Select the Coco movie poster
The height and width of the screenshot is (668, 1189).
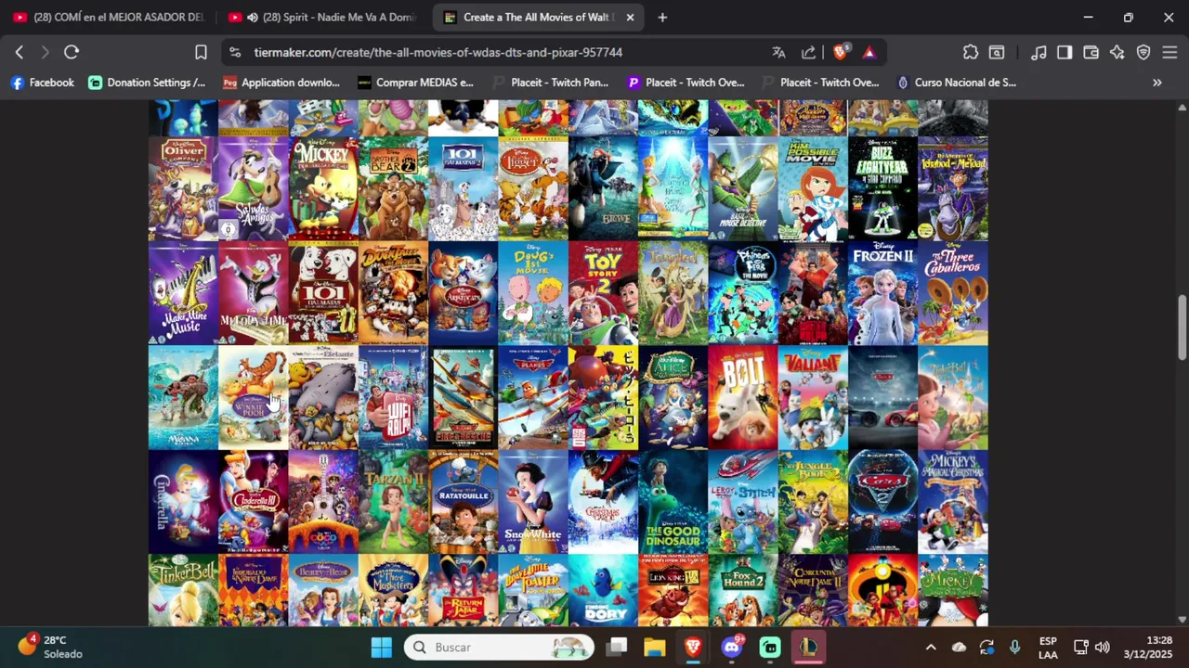tap(323, 502)
